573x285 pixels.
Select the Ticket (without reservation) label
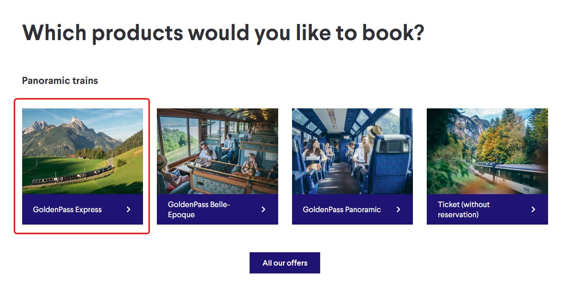pyautogui.click(x=464, y=209)
